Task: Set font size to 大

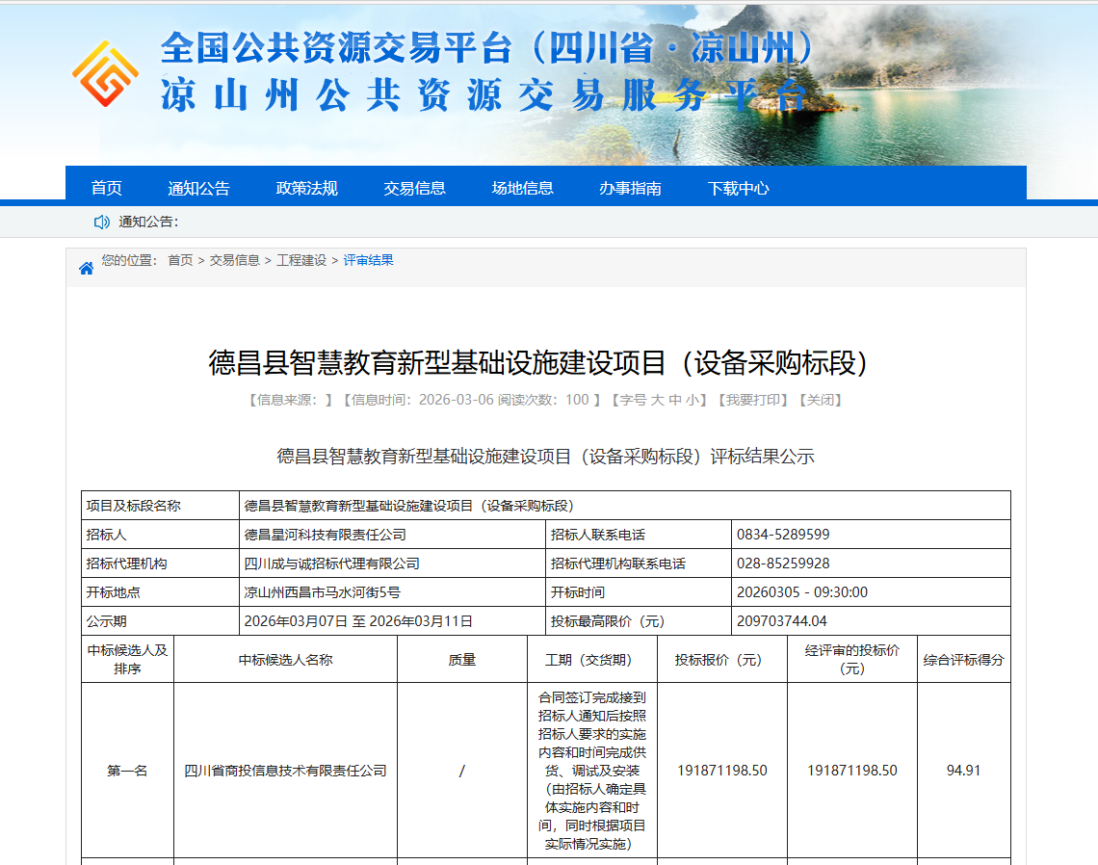Action: (658, 400)
